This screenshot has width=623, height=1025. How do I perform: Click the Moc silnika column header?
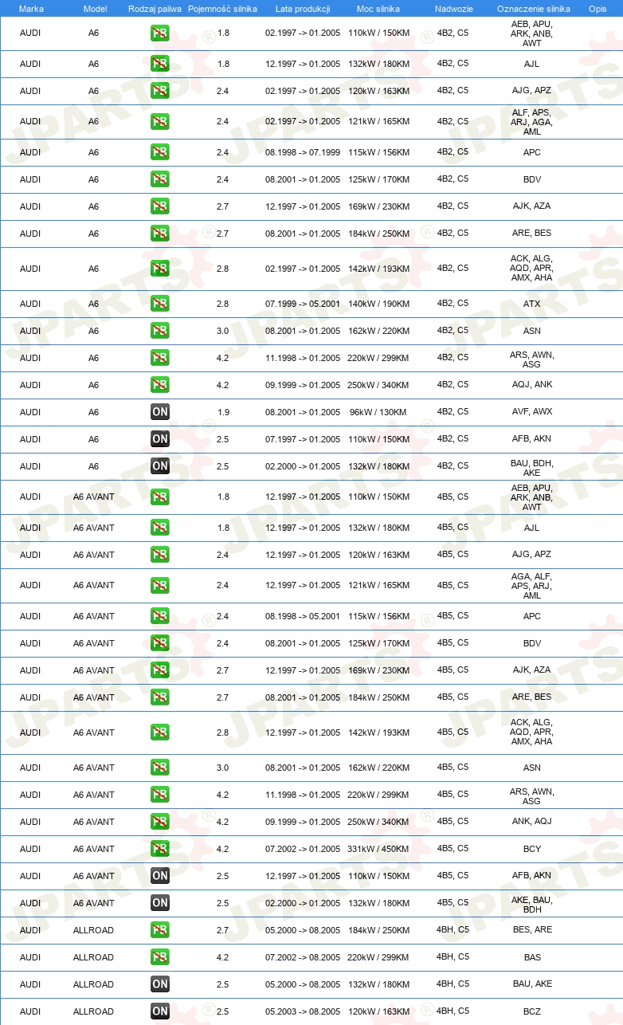click(378, 8)
